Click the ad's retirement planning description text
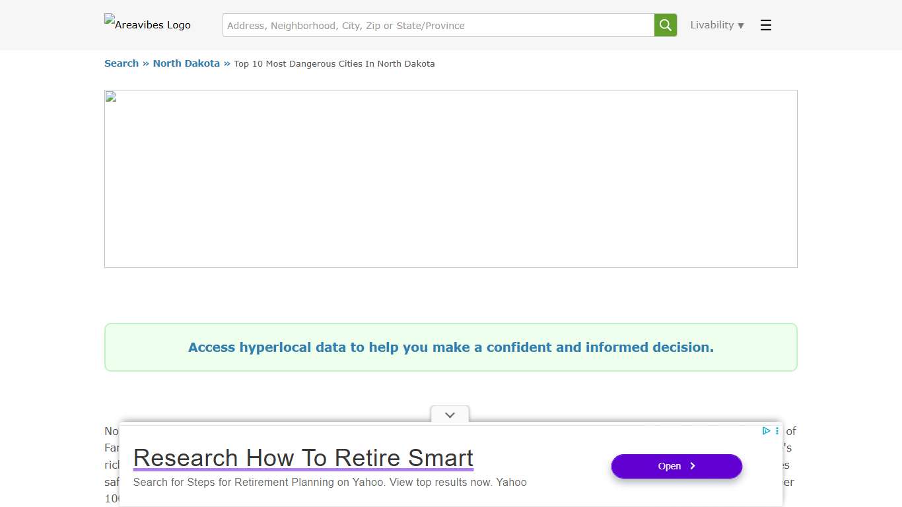This screenshot has height=507, width=902. pos(330,482)
